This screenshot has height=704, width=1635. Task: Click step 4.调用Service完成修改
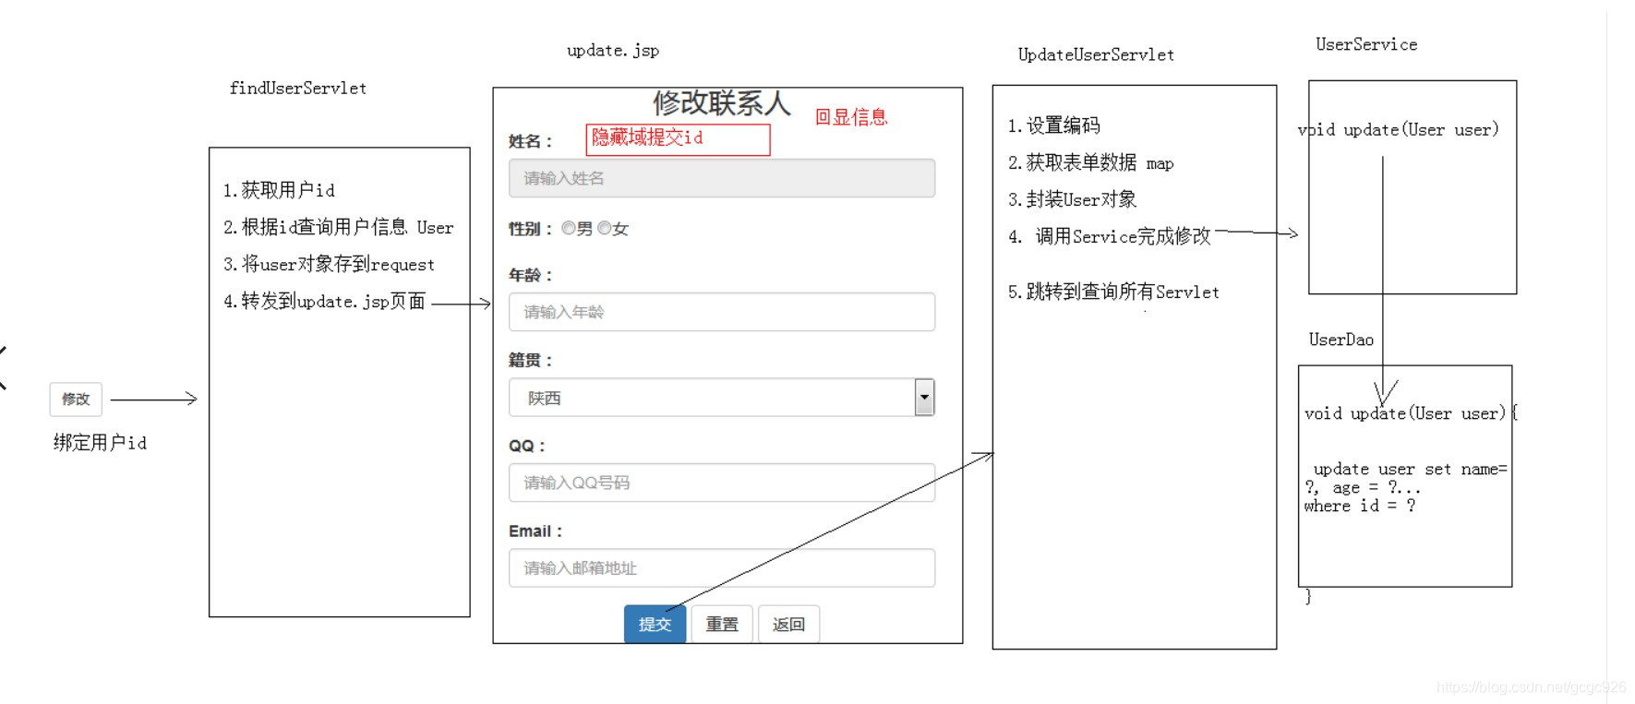[1110, 236]
